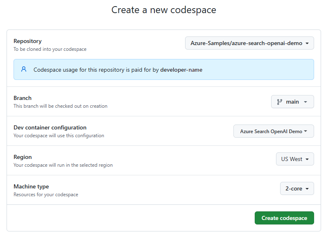Click the Branch section heading text
The width and height of the screenshot is (328, 238).
(23, 98)
